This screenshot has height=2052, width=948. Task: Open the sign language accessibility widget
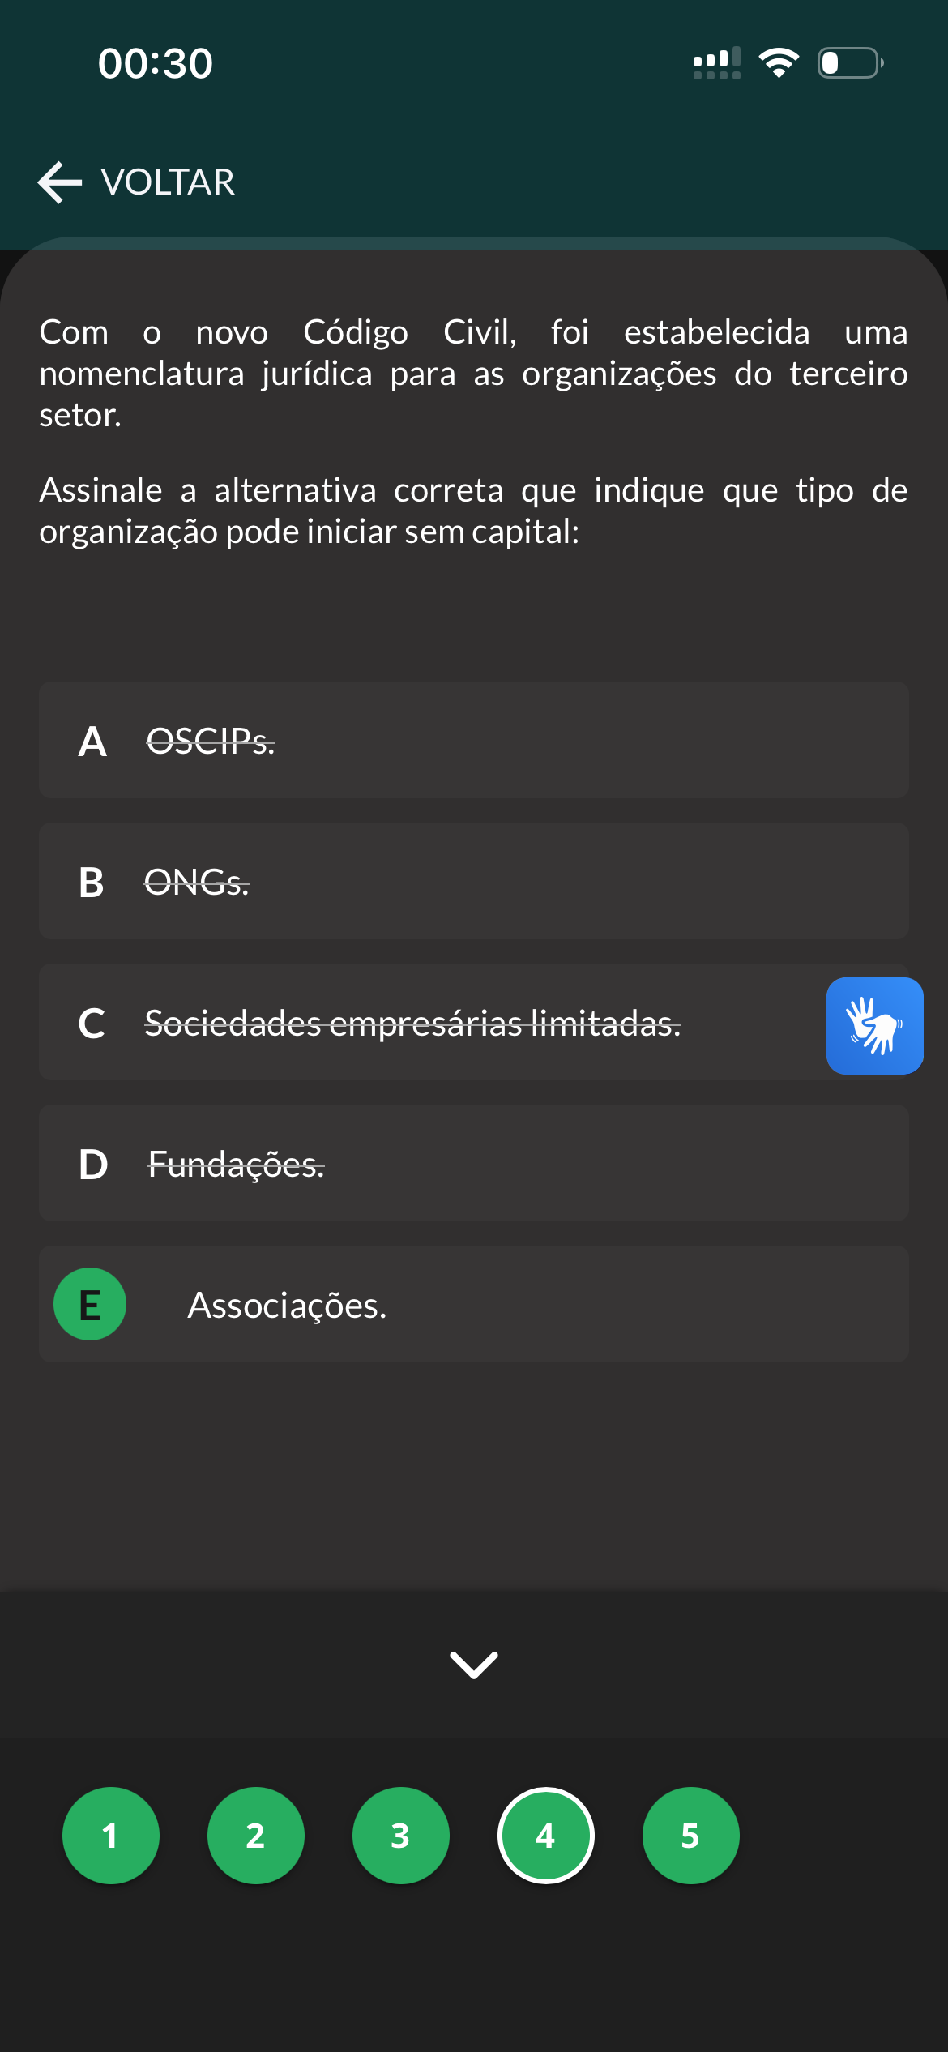(x=874, y=1025)
